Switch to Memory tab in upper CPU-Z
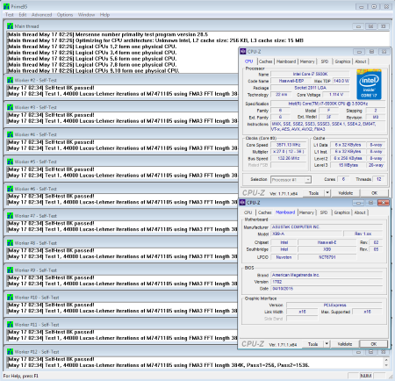This screenshot has height=381, width=395. point(307,61)
